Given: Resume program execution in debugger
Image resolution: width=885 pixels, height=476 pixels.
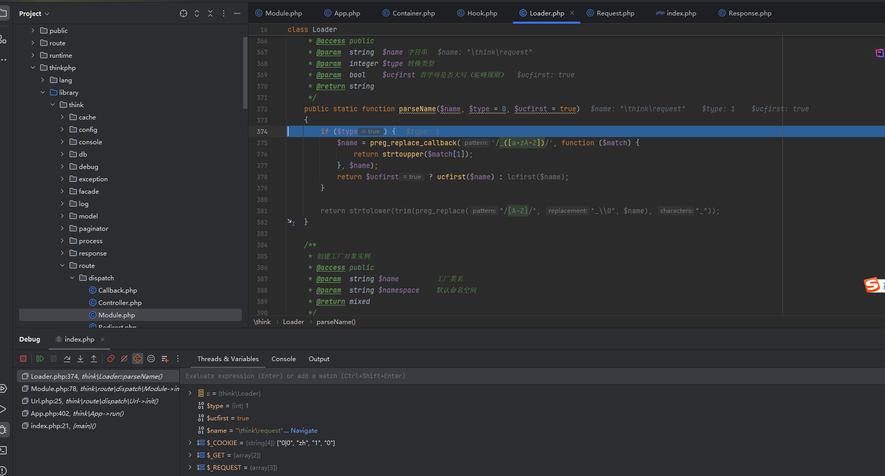Looking at the screenshot, I should tap(40, 359).
